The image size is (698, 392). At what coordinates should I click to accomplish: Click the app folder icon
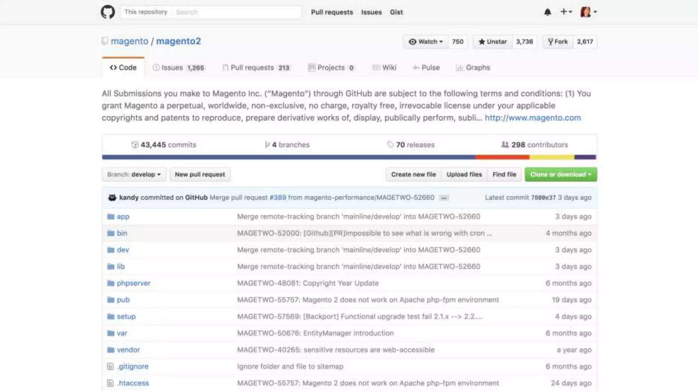(x=111, y=217)
